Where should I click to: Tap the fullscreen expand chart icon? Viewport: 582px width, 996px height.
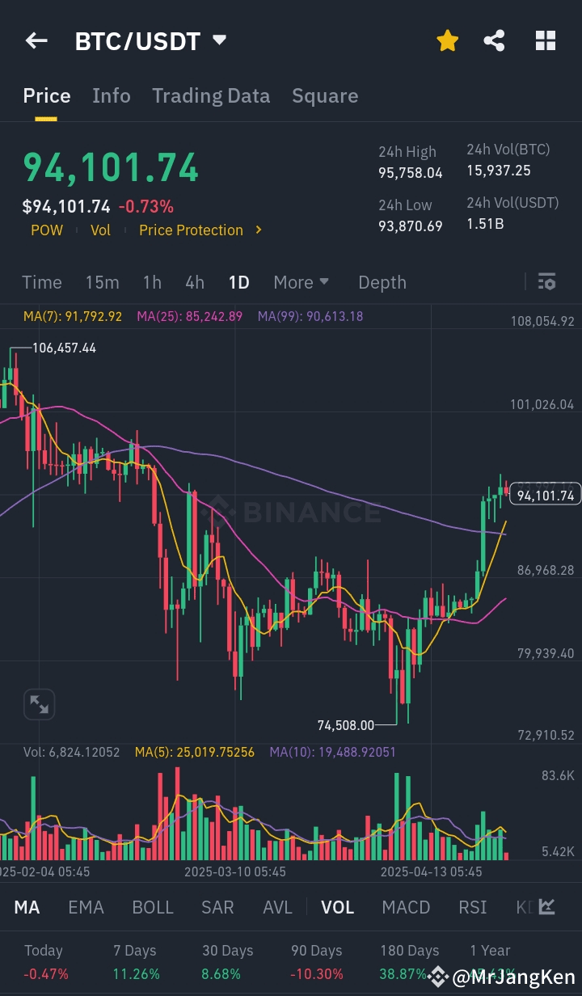(x=39, y=704)
